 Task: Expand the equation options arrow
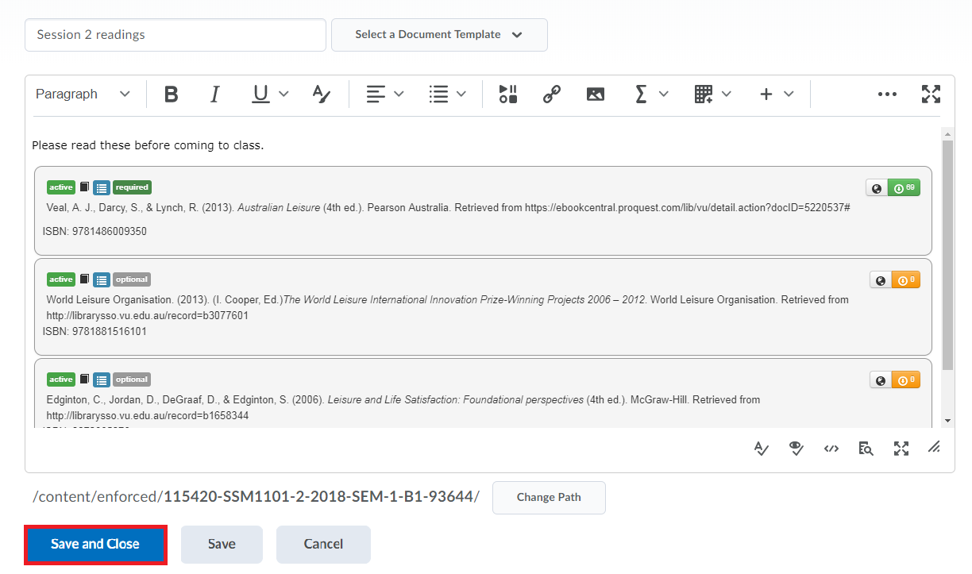pos(664,94)
